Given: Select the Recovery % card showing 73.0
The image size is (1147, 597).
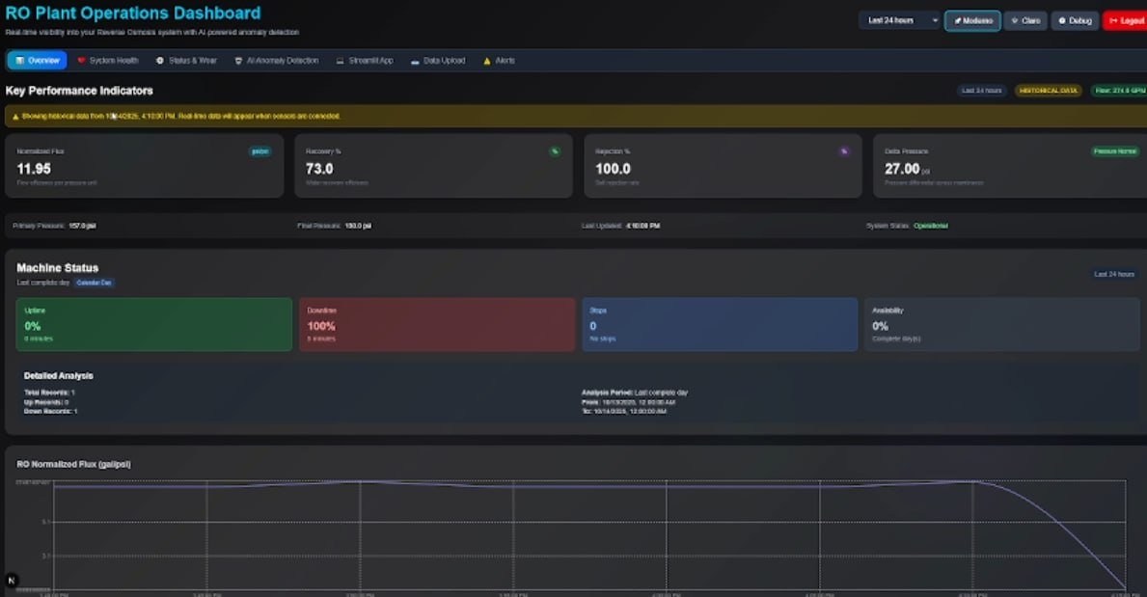Looking at the screenshot, I should tap(434, 165).
